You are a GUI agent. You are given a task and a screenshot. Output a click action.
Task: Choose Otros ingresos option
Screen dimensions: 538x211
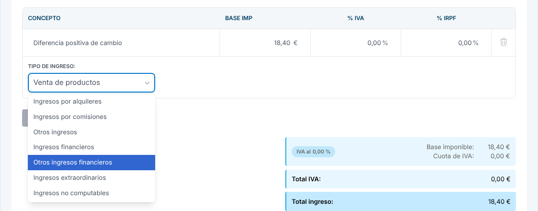point(91,132)
